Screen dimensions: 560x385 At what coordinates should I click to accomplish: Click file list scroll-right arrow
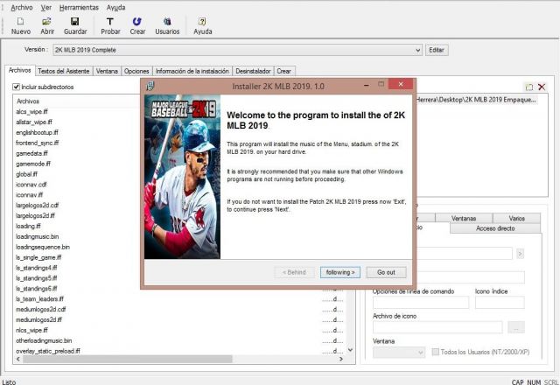pos(341,359)
